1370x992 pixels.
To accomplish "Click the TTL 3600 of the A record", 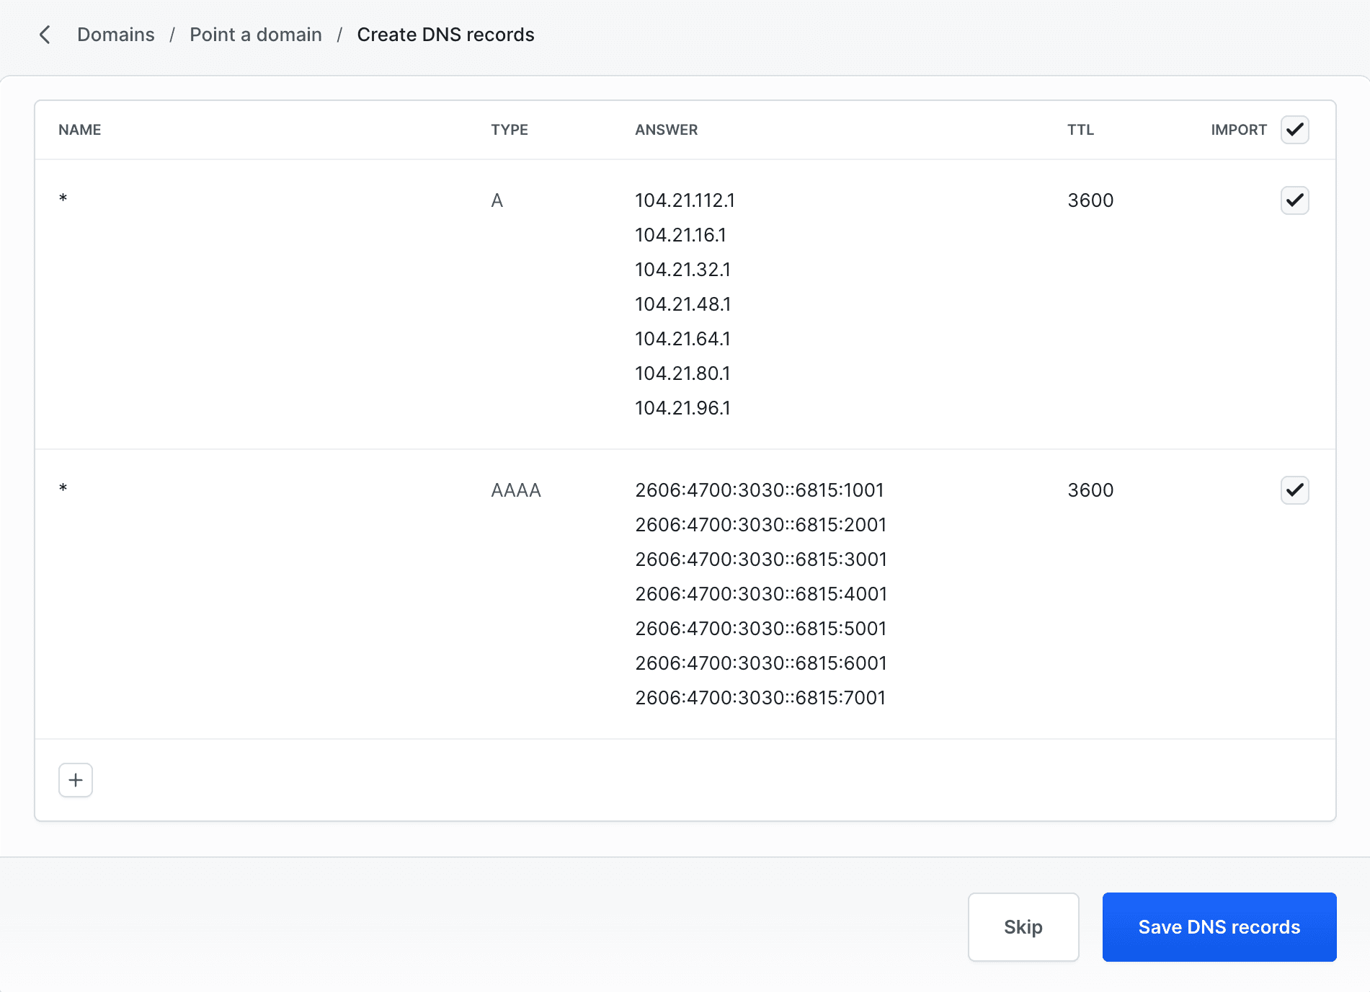I will pyautogui.click(x=1090, y=200).
